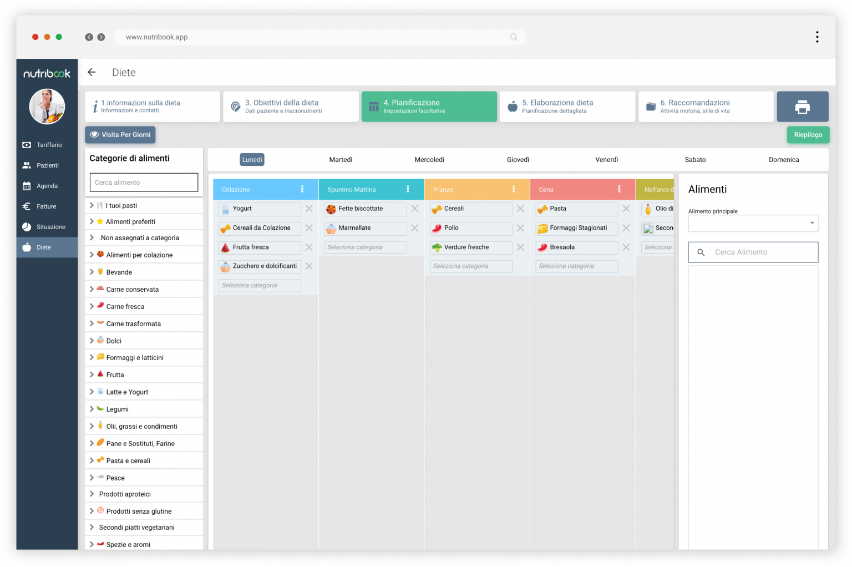
Task: Expand the Carne fresca category
Action: pos(92,307)
